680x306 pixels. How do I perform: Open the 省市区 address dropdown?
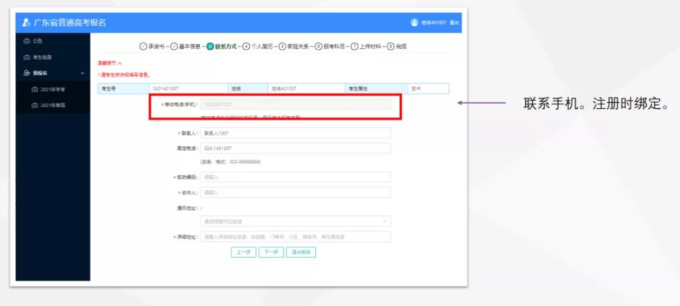[x=295, y=221]
